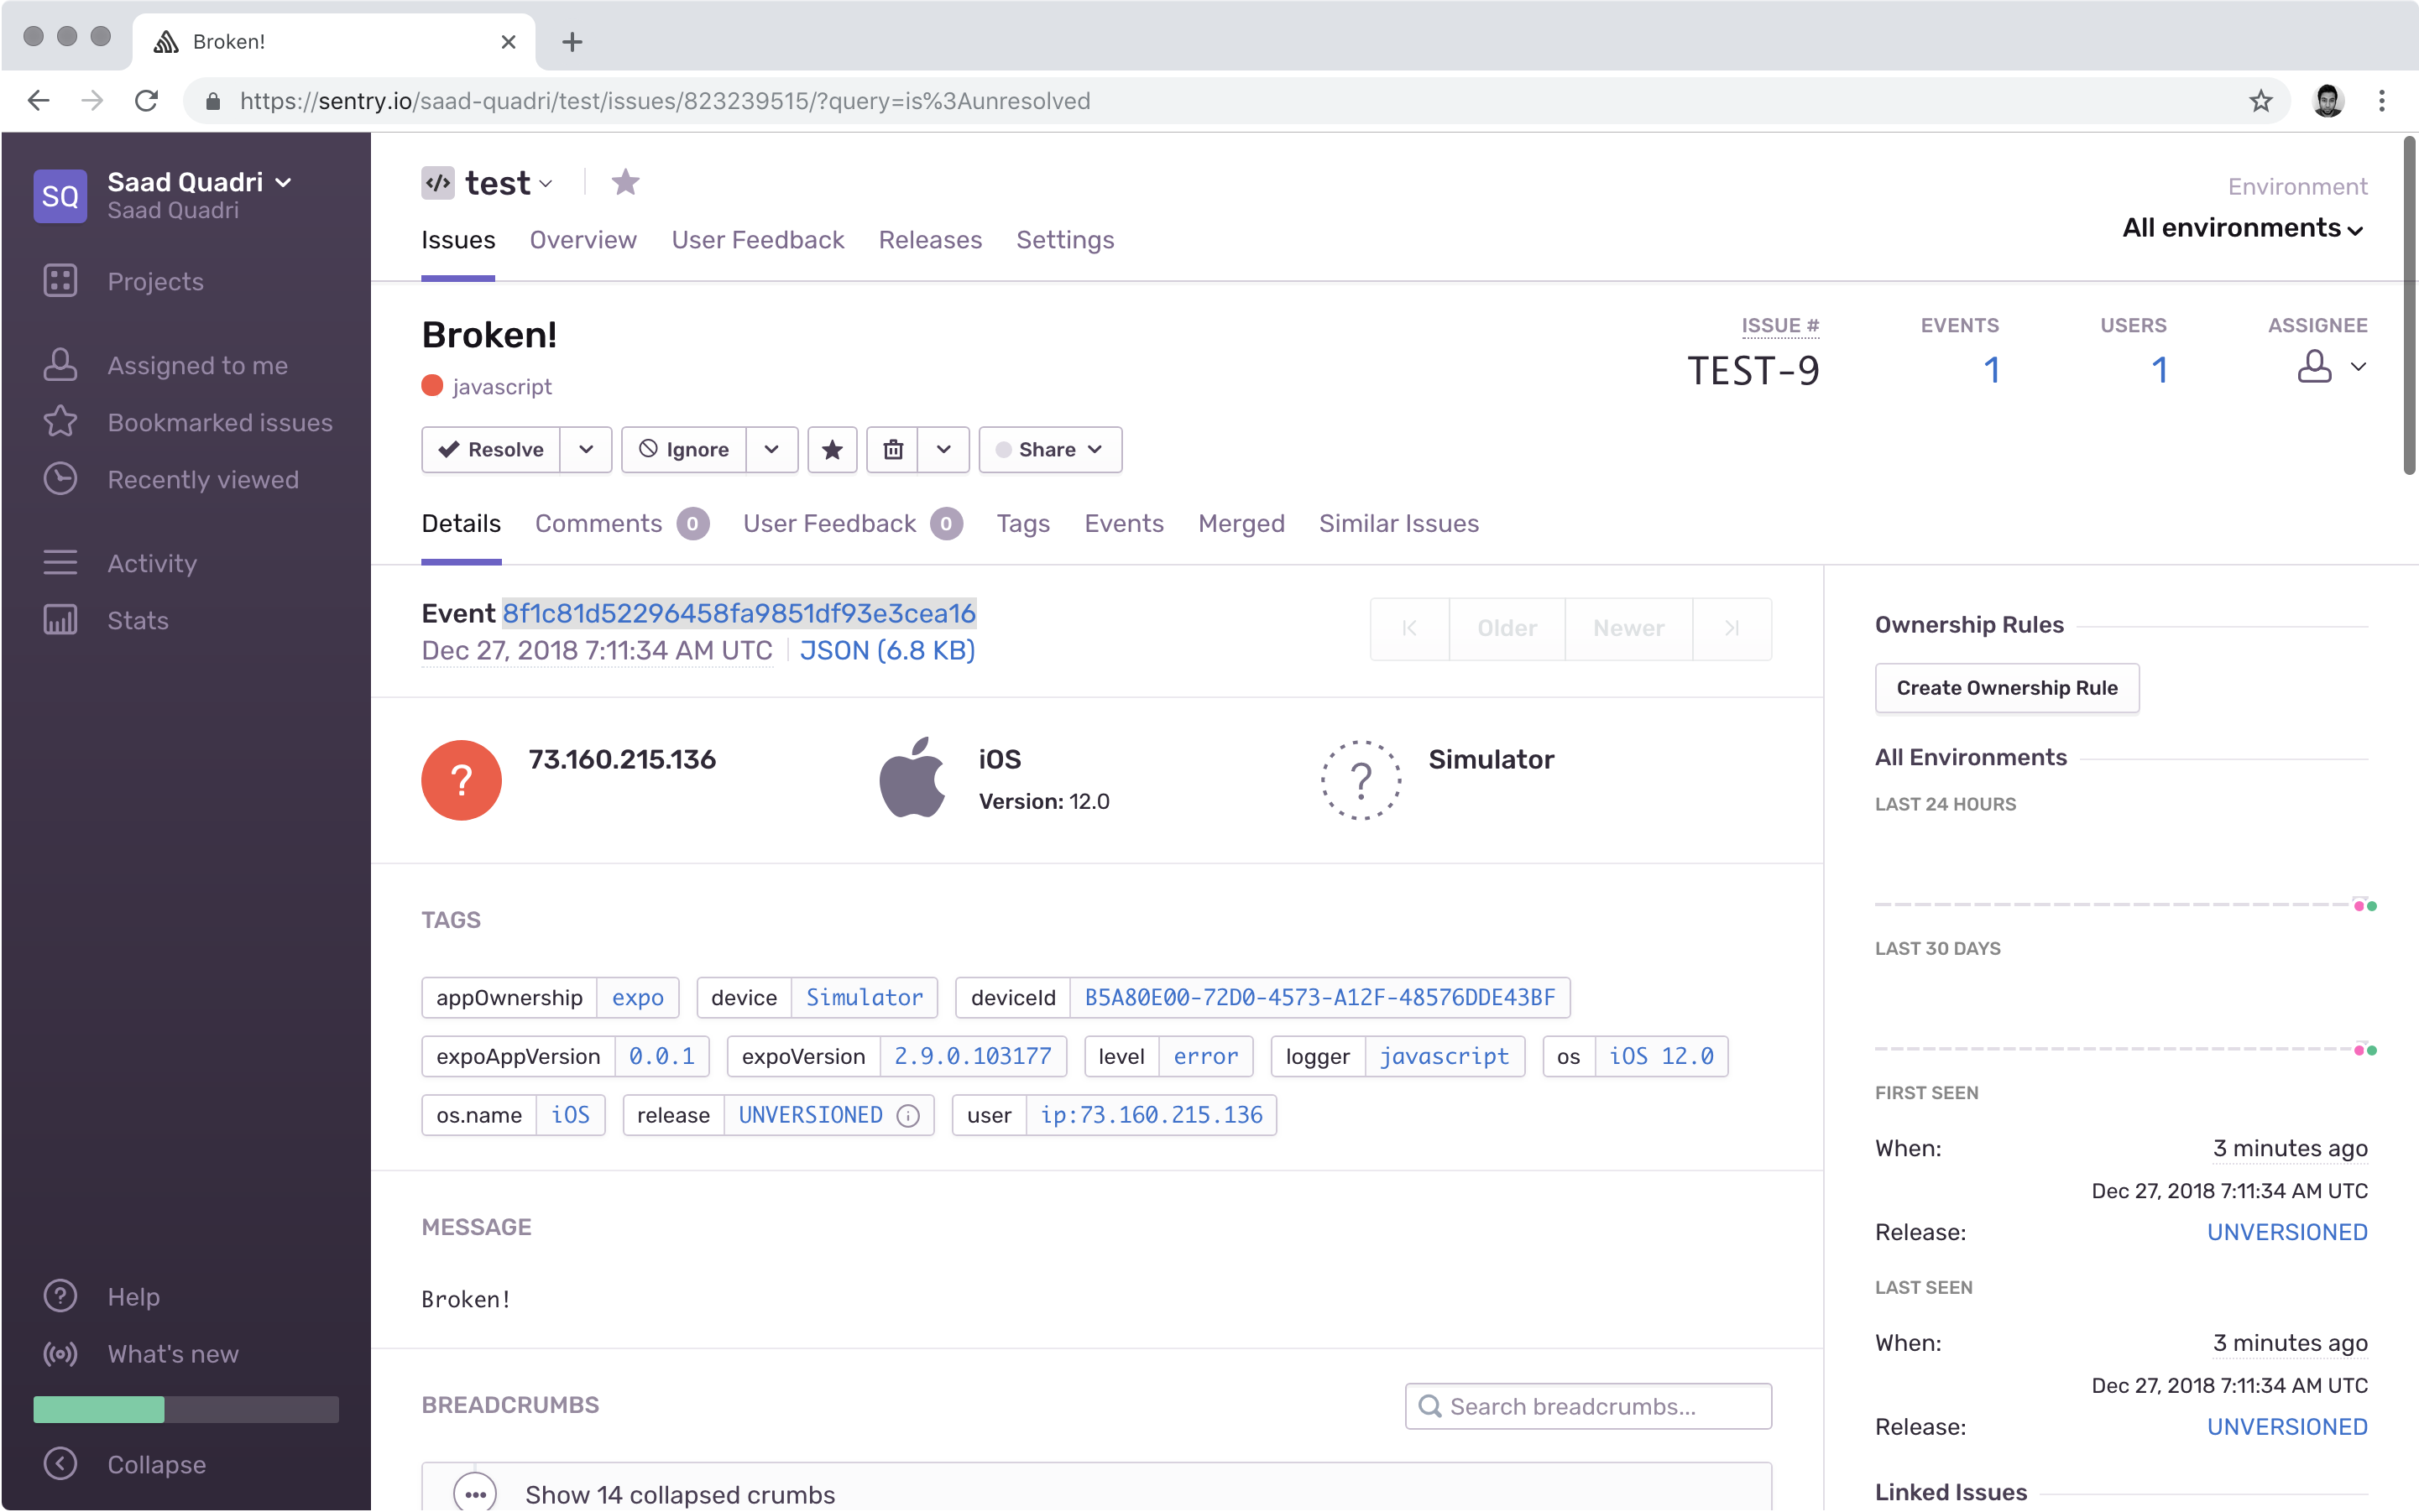Toggle the star next to the test project
This screenshot has height=1512, width=2419.
click(625, 182)
